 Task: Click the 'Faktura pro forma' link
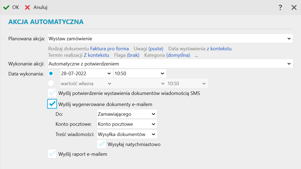[x=109, y=49]
